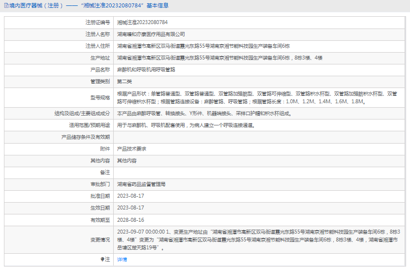This screenshot has height=268, width=410.
Task: Click the 注册证编号 row label
Action: tap(97, 23)
